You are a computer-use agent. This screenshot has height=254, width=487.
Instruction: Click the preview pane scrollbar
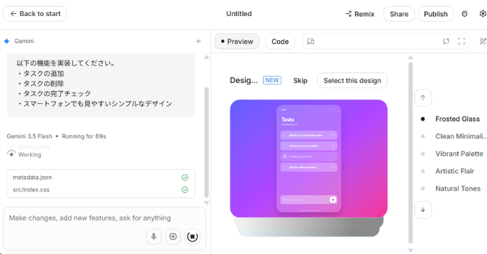(x=410, y=152)
